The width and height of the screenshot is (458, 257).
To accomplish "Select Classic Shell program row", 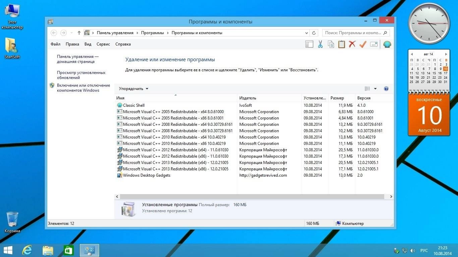I will tap(254, 105).
